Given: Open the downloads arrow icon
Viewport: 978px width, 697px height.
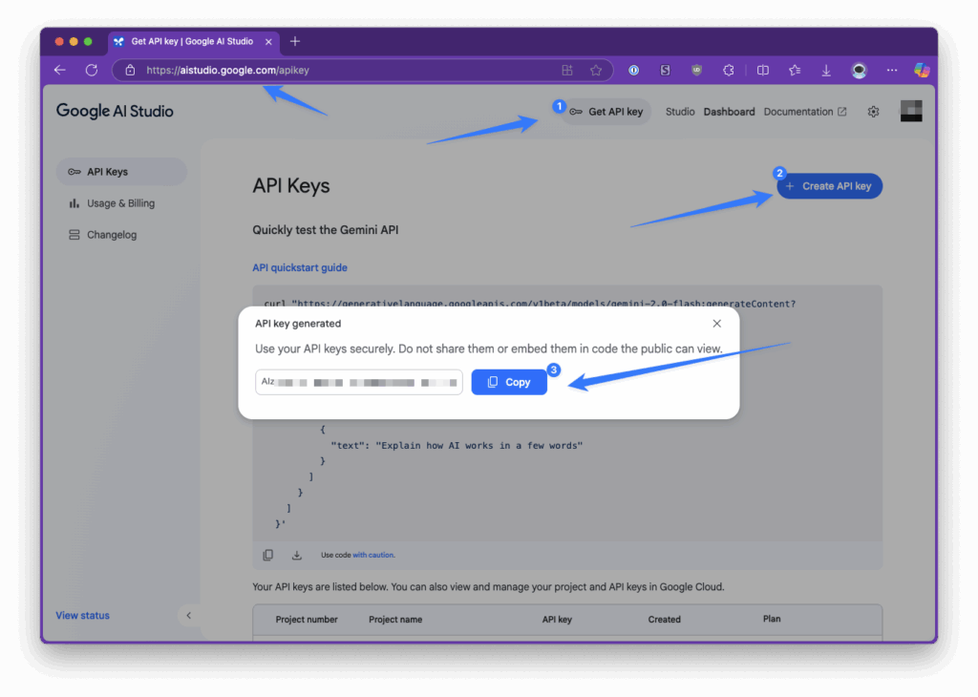Looking at the screenshot, I should click(826, 71).
